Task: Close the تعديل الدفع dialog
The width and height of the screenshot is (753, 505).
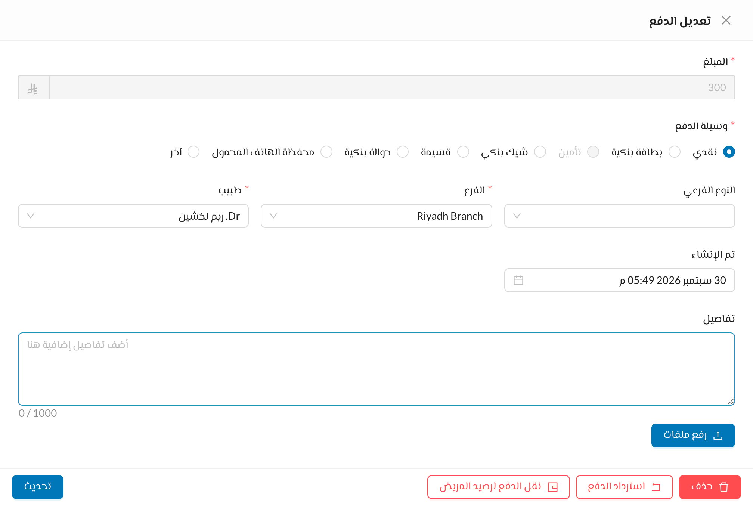Action: click(726, 20)
